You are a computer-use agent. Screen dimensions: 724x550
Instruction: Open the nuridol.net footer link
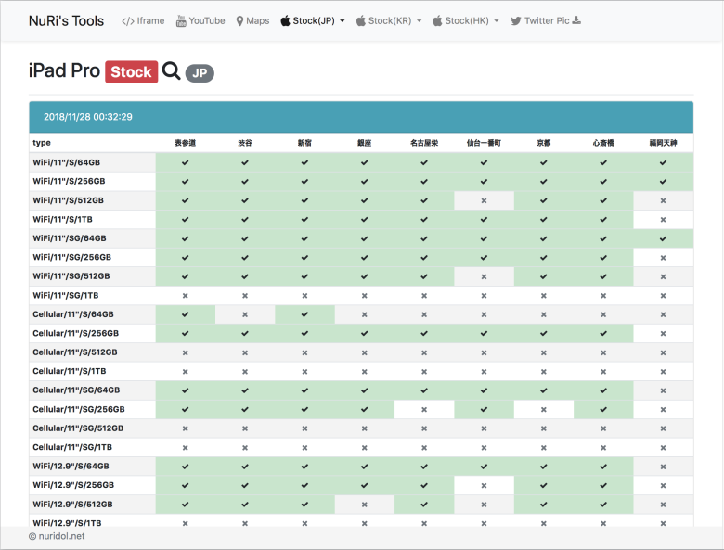tap(61, 536)
